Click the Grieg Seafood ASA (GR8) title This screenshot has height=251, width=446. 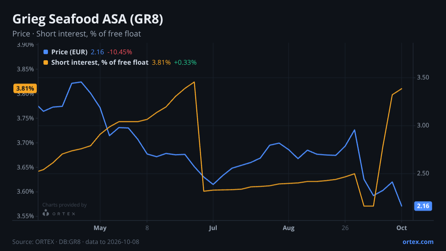coord(88,19)
